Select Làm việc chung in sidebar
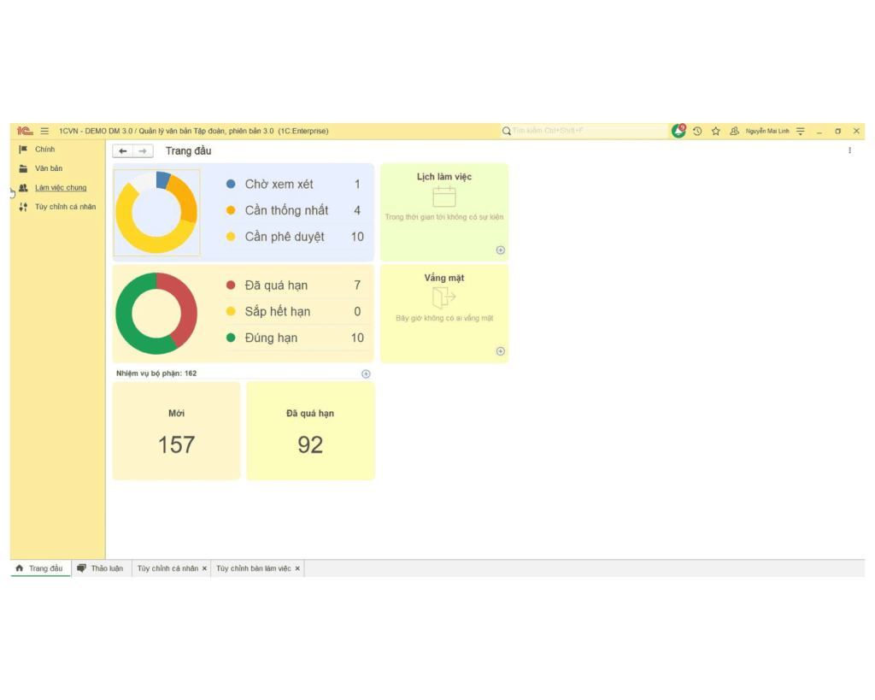The width and height of the screenshot is (875, 700). tap(61, 188)
